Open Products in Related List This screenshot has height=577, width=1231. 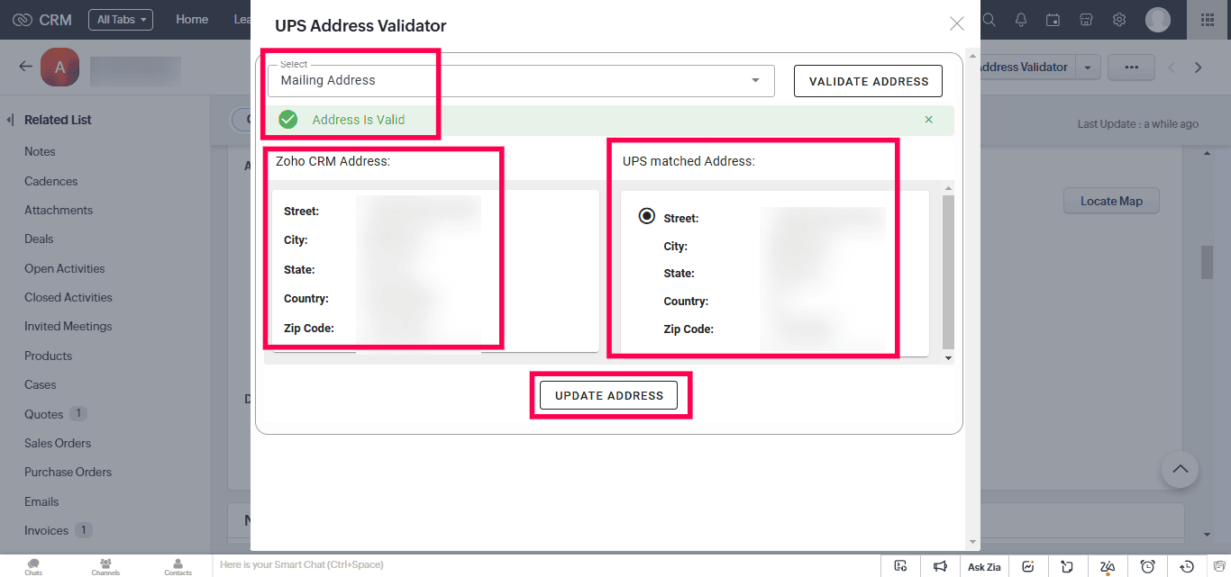point(48,356)
